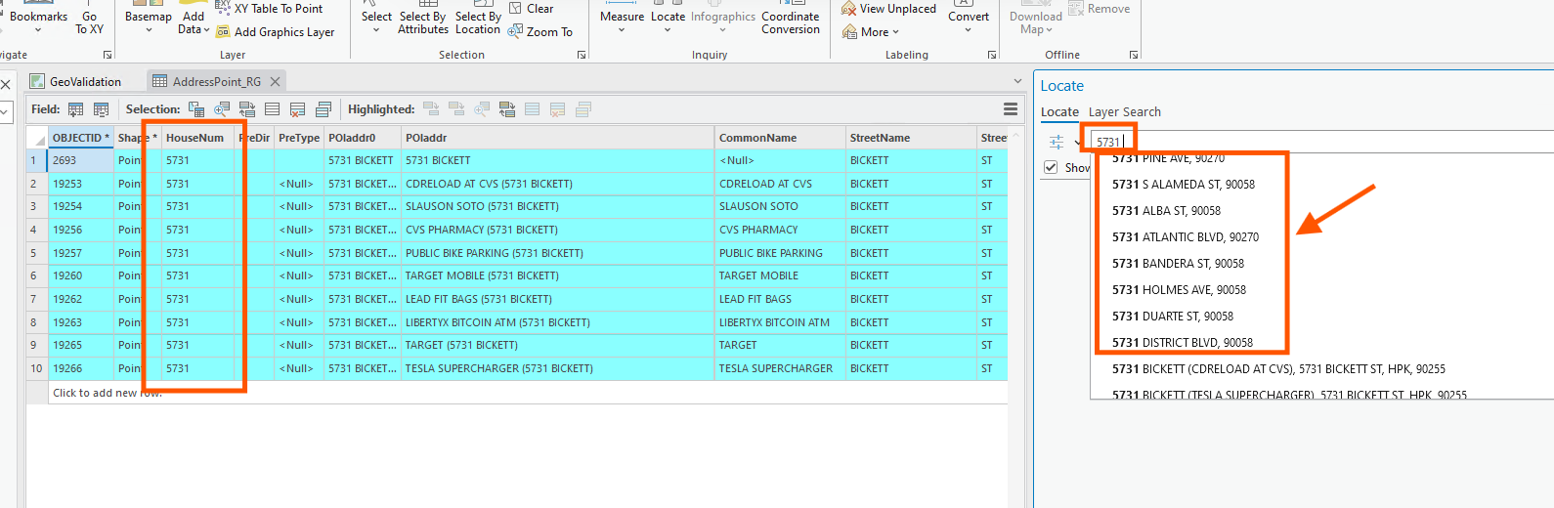
Task: Open the table hamburger menu
Action: coord(1011,109)
